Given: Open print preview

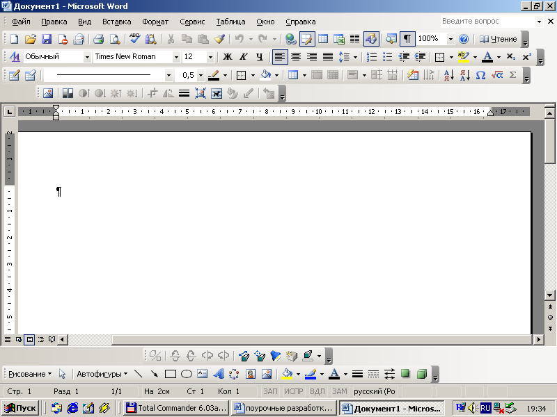Looking at the screenshot, I should [x=114, y=39].
